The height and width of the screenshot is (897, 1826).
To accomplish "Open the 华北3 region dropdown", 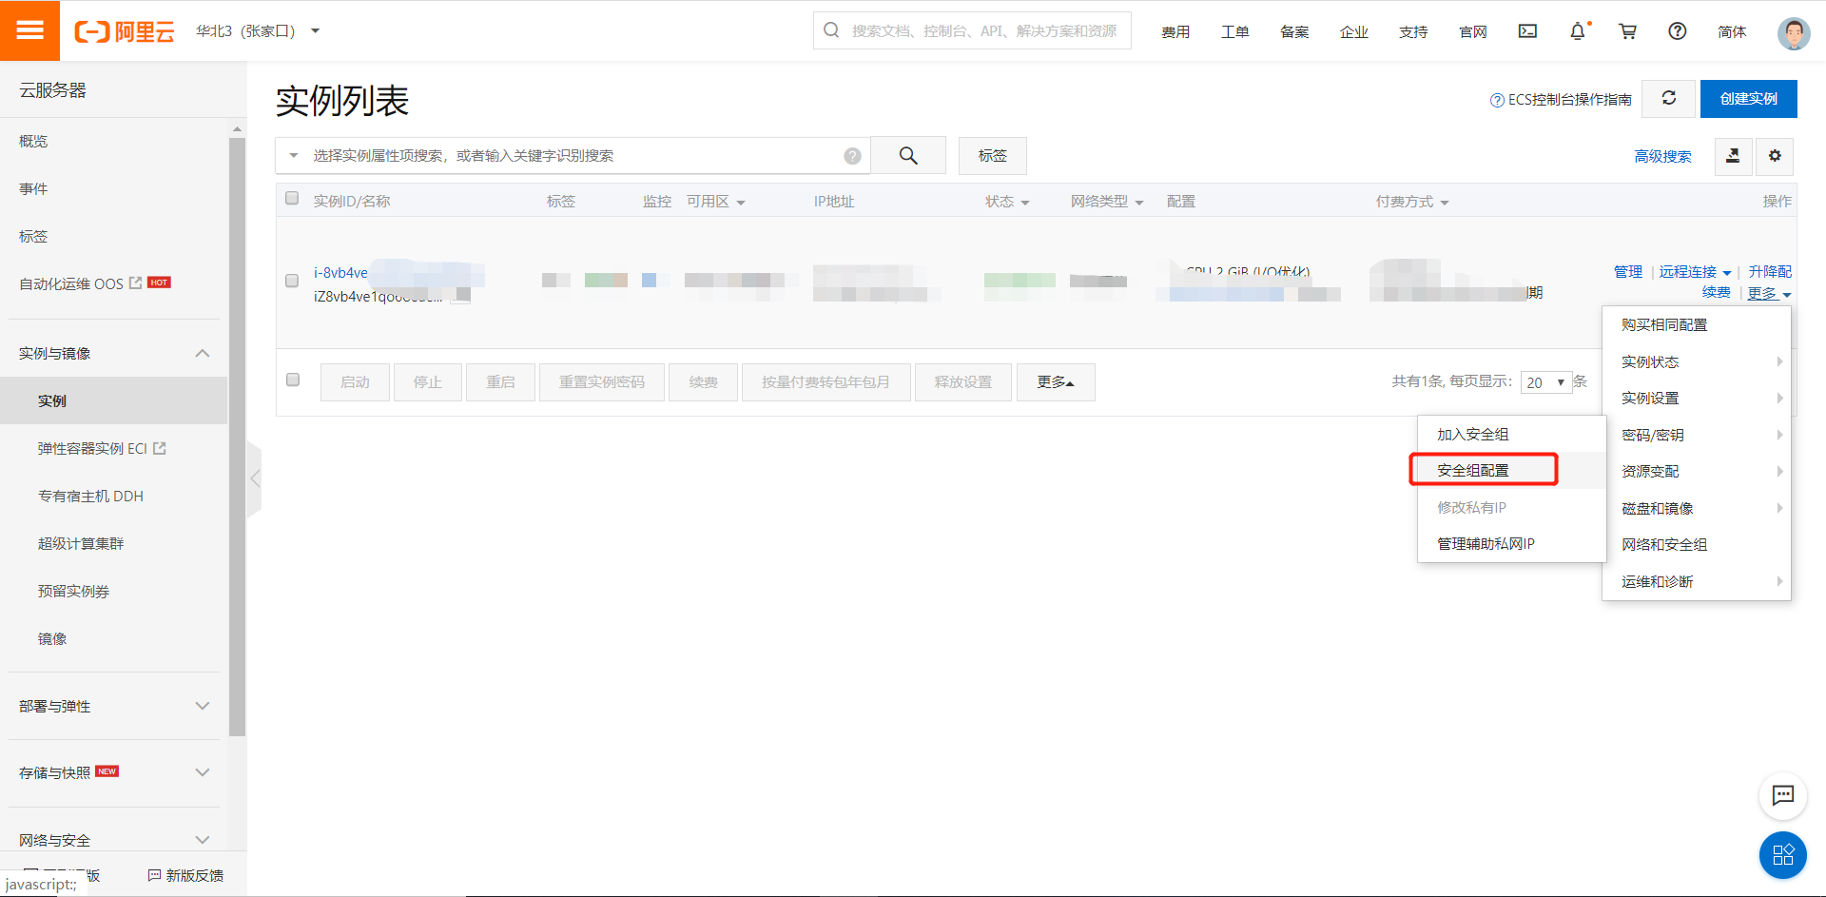I will click(x=257, y=29).
